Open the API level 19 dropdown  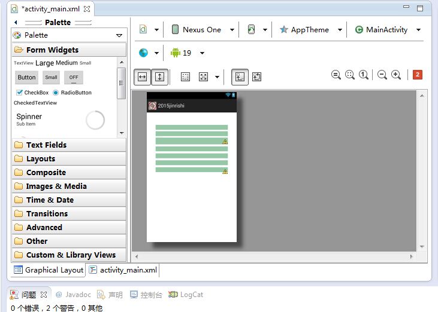click(x=203, y=53)
